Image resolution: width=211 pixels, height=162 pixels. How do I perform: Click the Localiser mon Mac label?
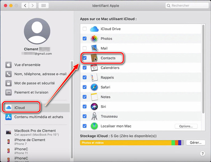pos(116,126)
